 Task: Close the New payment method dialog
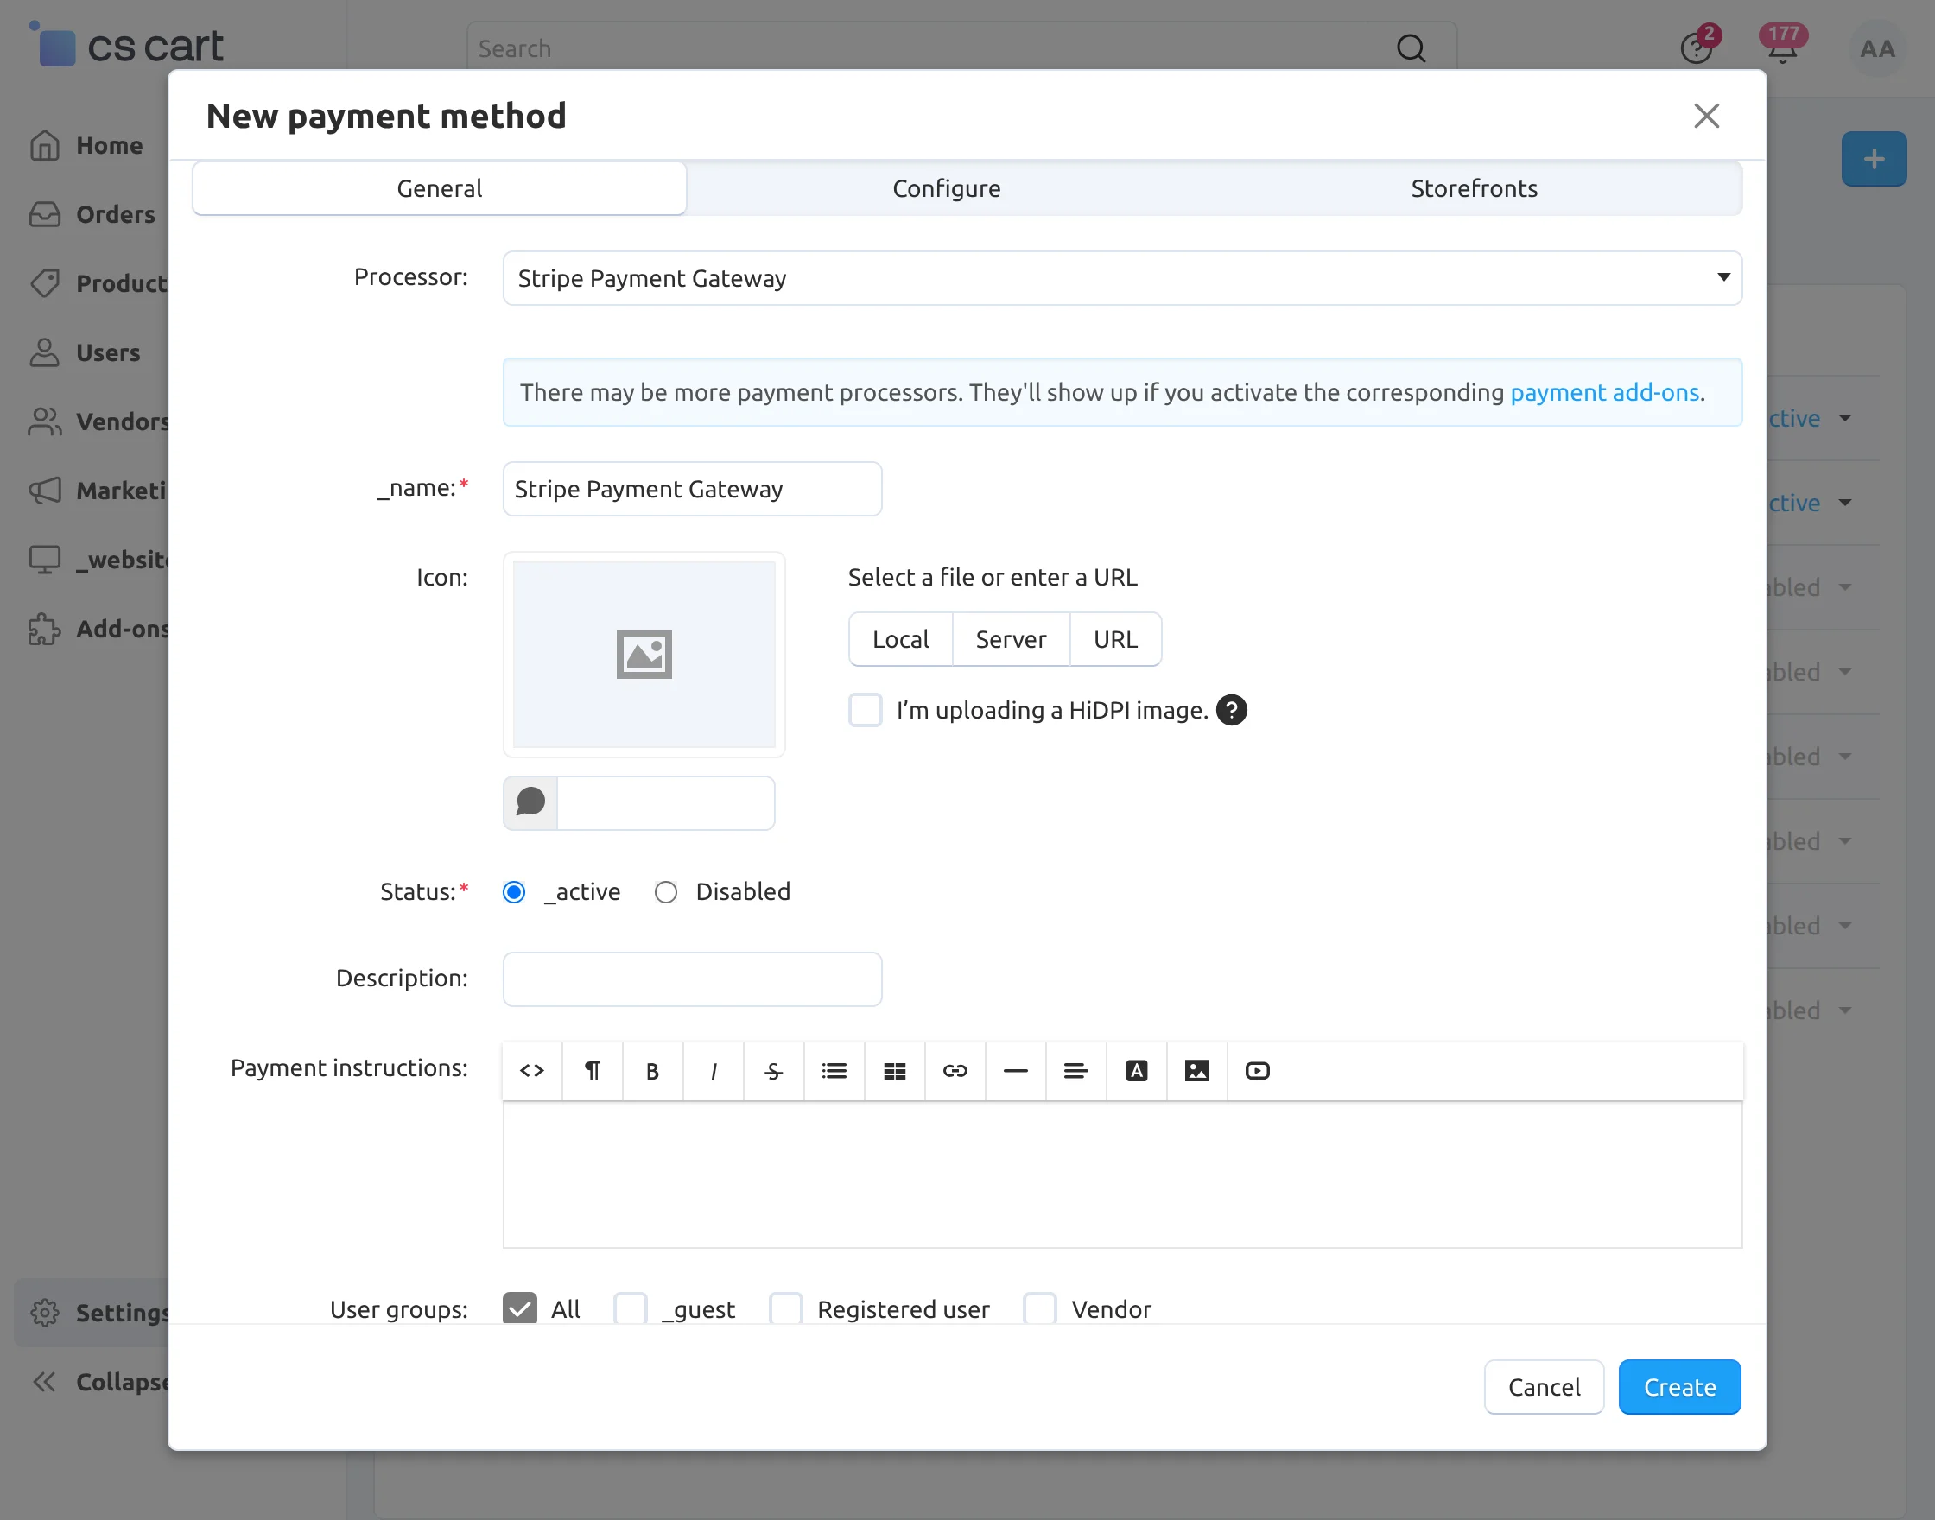click(1706, 116)
